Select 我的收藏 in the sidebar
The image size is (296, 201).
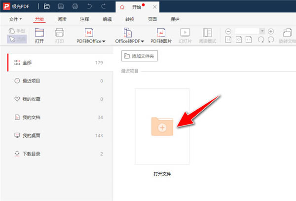coord(60,99)
